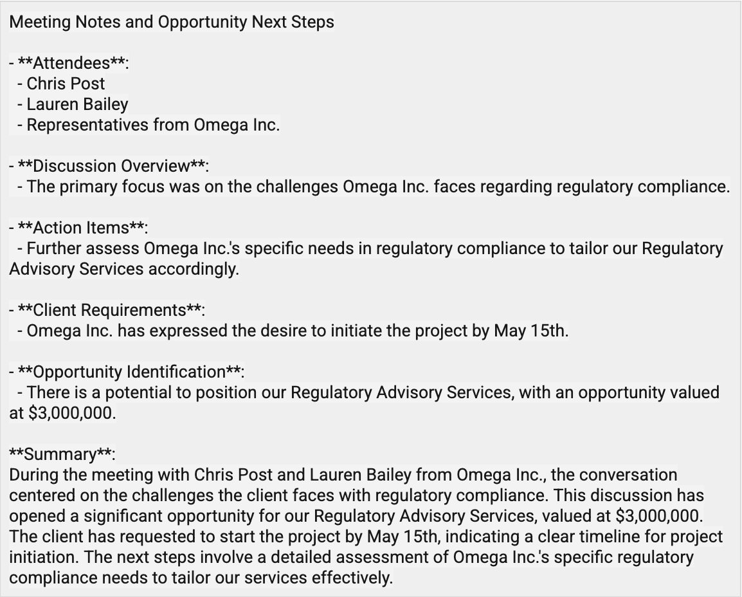Click the short line "at $3,000,000."
742x597 pixels.
click(x=63, y=413)
